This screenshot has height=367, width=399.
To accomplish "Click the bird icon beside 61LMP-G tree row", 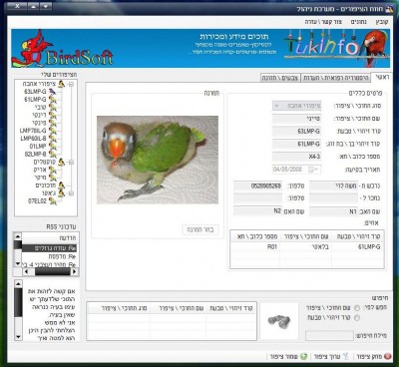I will (x=53, y=100).
